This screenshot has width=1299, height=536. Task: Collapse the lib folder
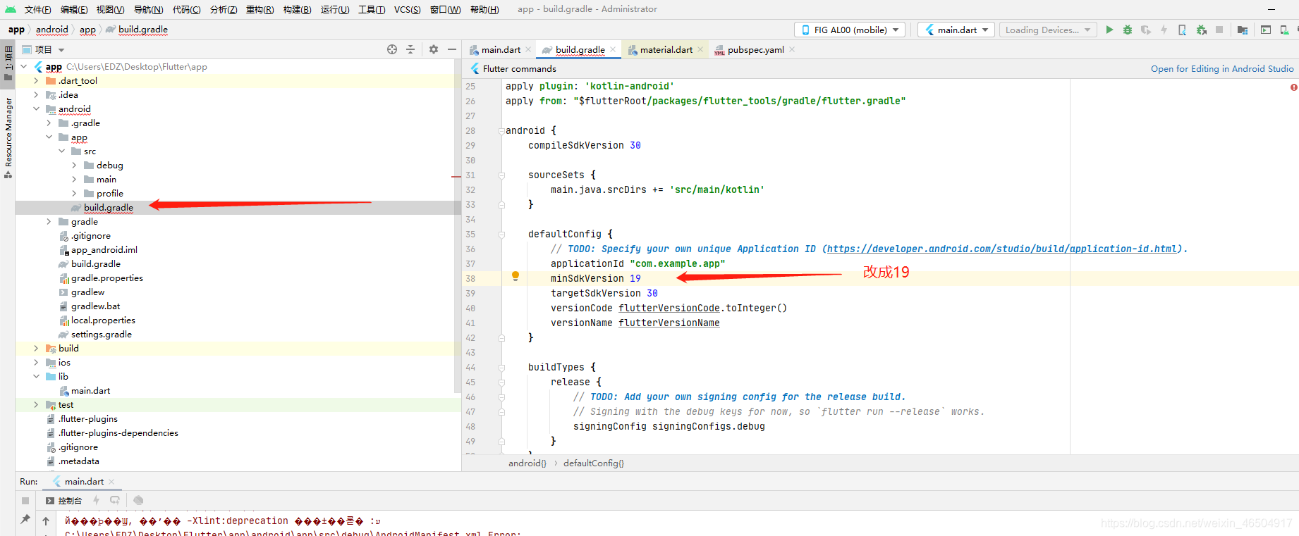[x=36, y=377]
